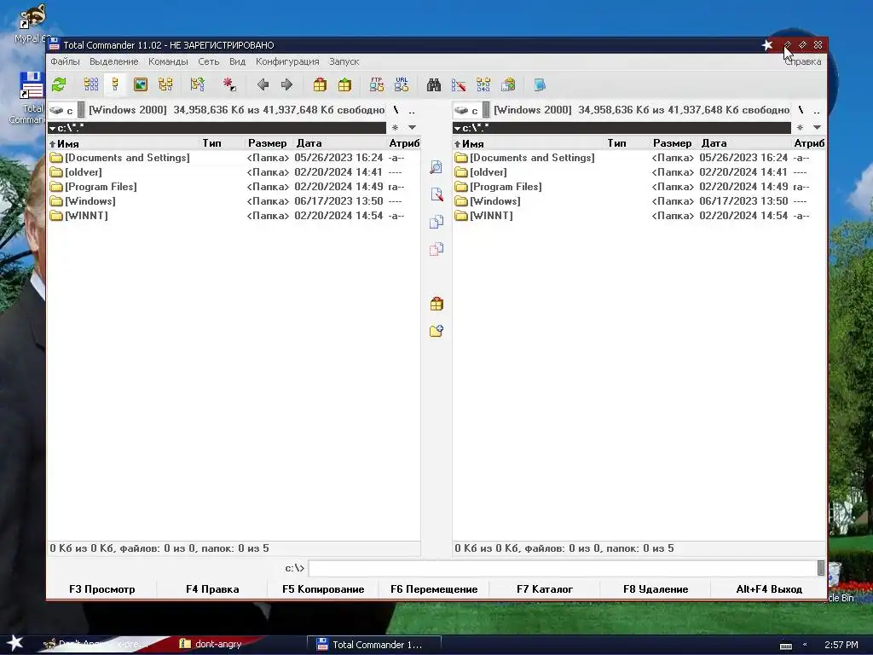Go to parent directory in right panel
This screenshot has width=873, height=655.
[816, 110]
